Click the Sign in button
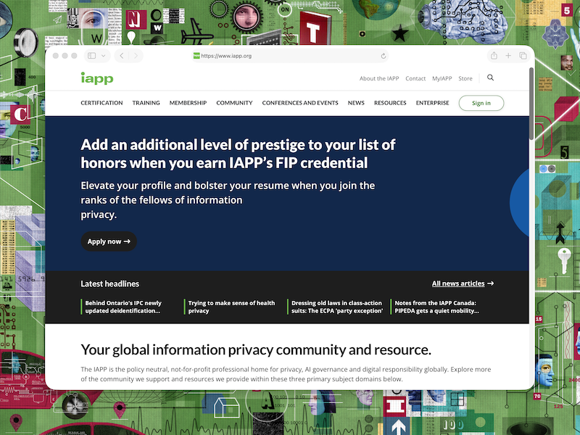This screenshot has width=580, height=435. point(481,103)
